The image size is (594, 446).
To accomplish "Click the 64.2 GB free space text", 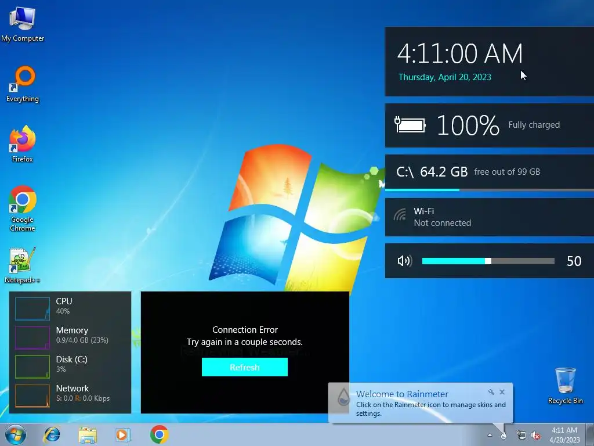I will tap(444, 172).
